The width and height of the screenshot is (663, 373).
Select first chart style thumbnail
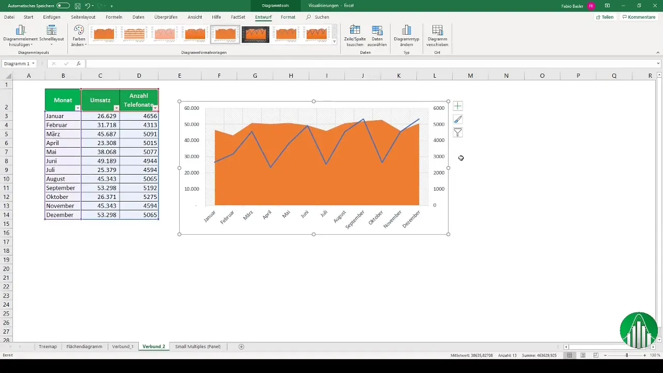[x=103, y=35]
